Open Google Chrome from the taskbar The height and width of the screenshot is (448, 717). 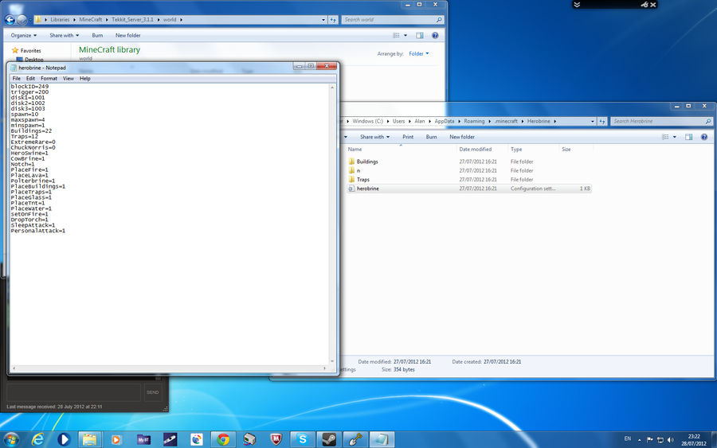coord(223,439)
